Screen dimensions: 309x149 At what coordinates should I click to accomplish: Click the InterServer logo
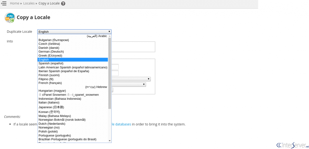pyautogui.click(x=293, y=145)
